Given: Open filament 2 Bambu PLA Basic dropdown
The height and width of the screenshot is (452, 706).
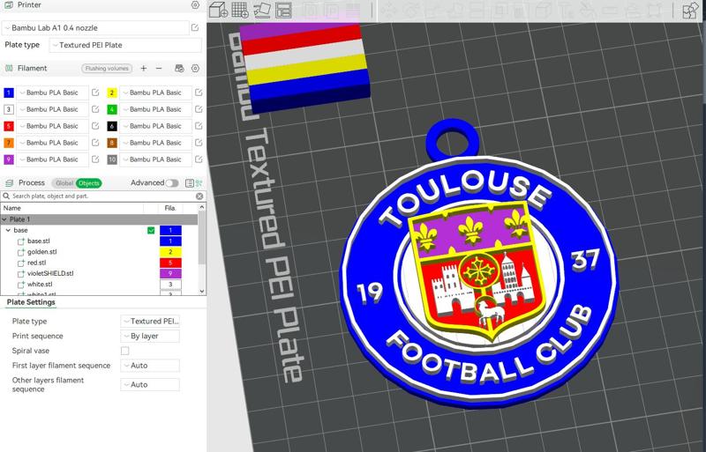Looking at the screenshot, I should point(156,93).
